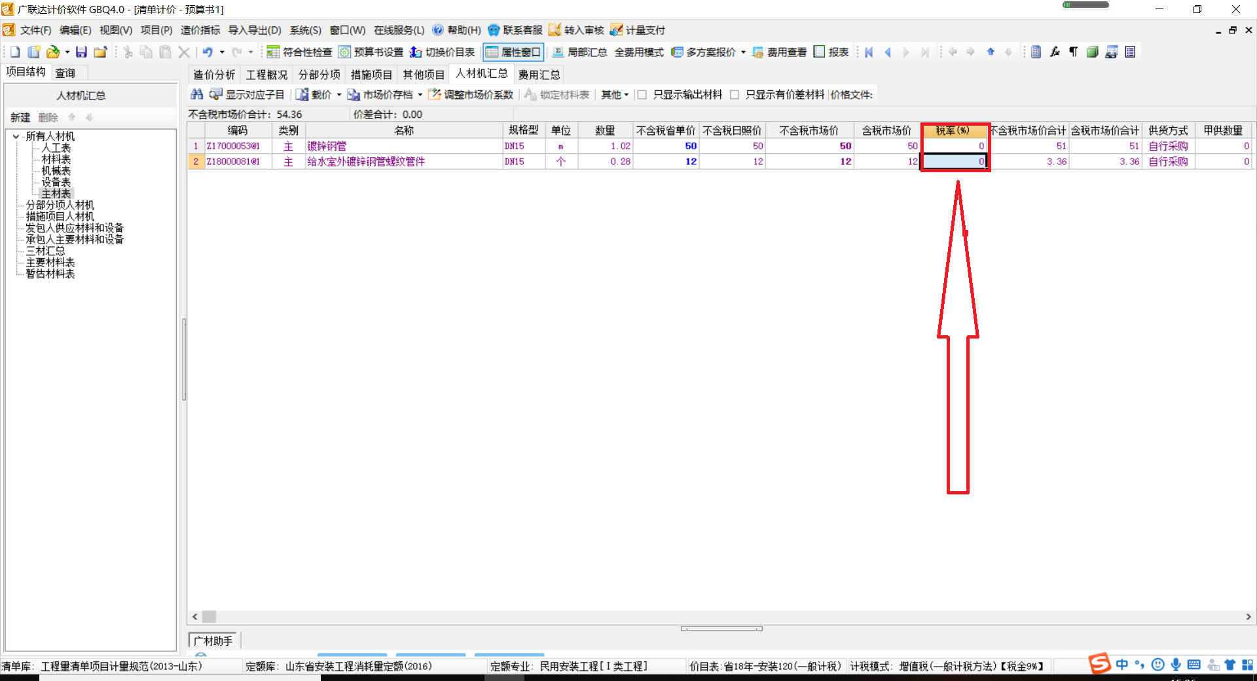Click the microphone icon in input bar

[x=1176, y=665]
